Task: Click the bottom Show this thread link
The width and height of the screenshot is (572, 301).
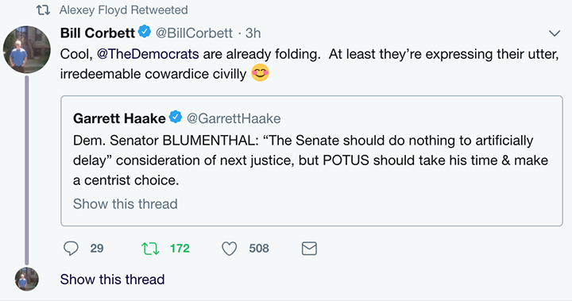Action: (x=112, y=280)
